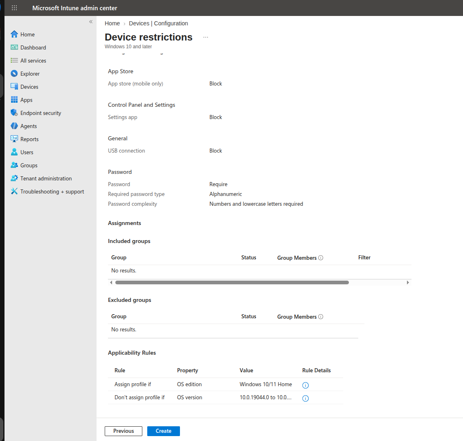Screen dimensions: 463x441
Task: Click the Devices monitor icon
Action: coord(14,87)
